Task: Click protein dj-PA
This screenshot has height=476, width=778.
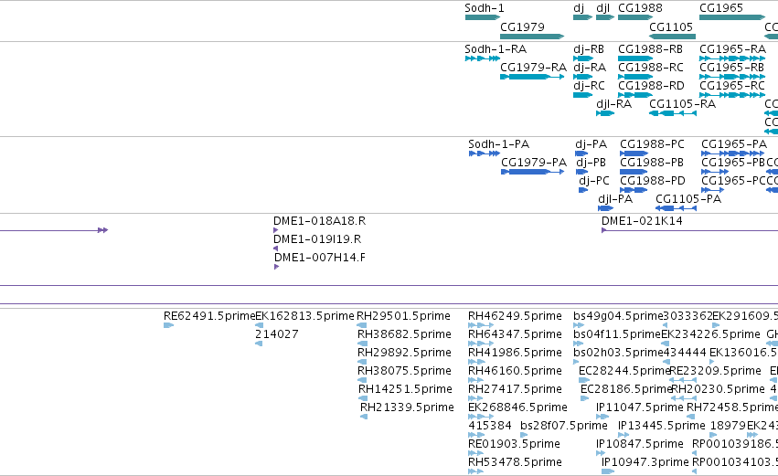Action: tap(581, 153)
